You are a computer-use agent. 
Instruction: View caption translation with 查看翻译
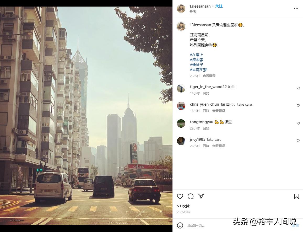tap(209, 76)
